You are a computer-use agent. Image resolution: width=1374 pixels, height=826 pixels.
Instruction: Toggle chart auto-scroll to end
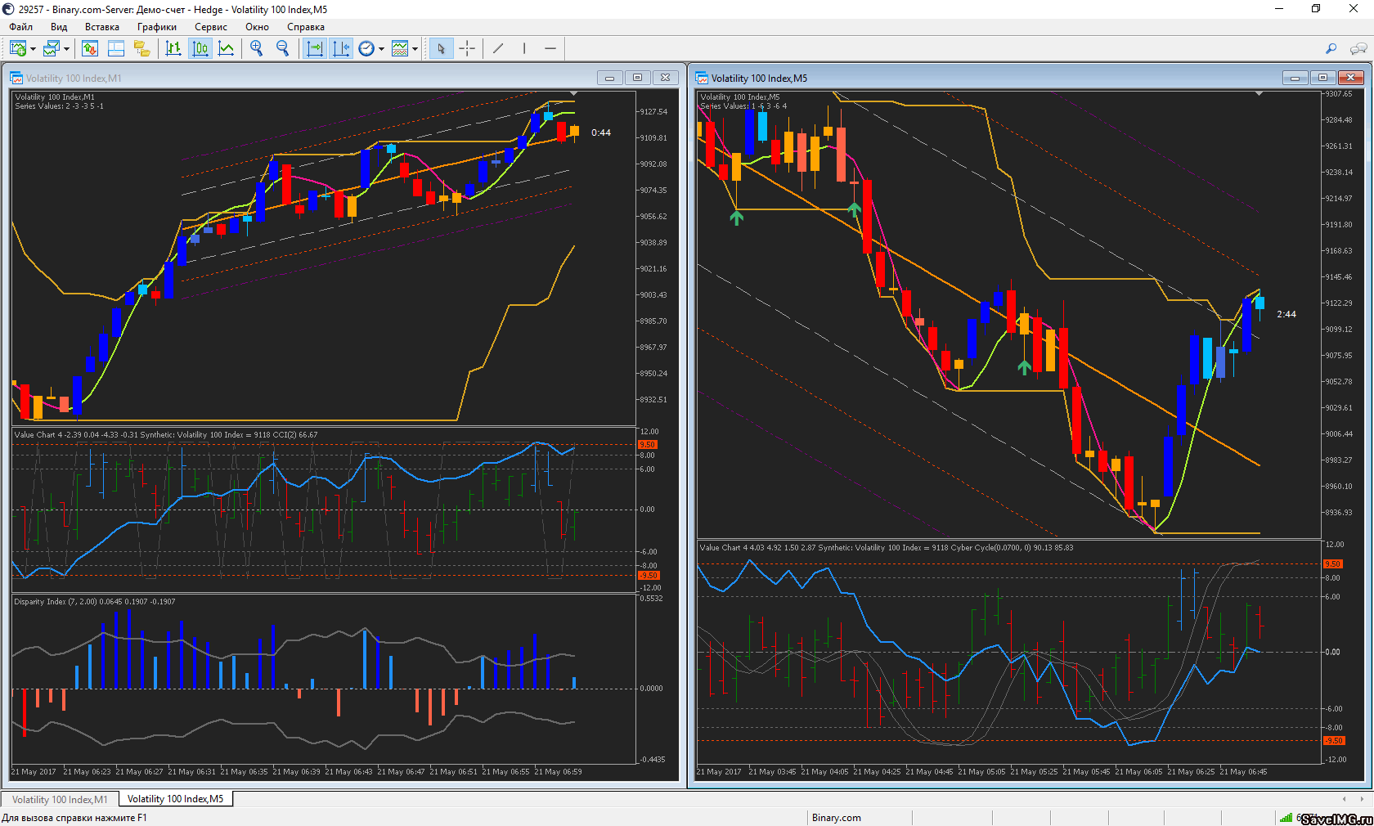pyautogui.click(x=315, y=49)
